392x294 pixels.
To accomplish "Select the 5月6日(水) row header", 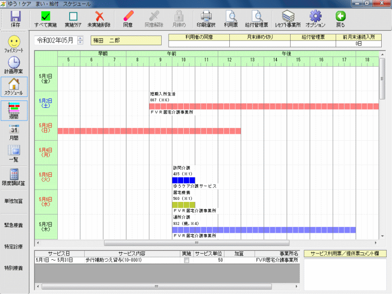I will pos(46,202).
